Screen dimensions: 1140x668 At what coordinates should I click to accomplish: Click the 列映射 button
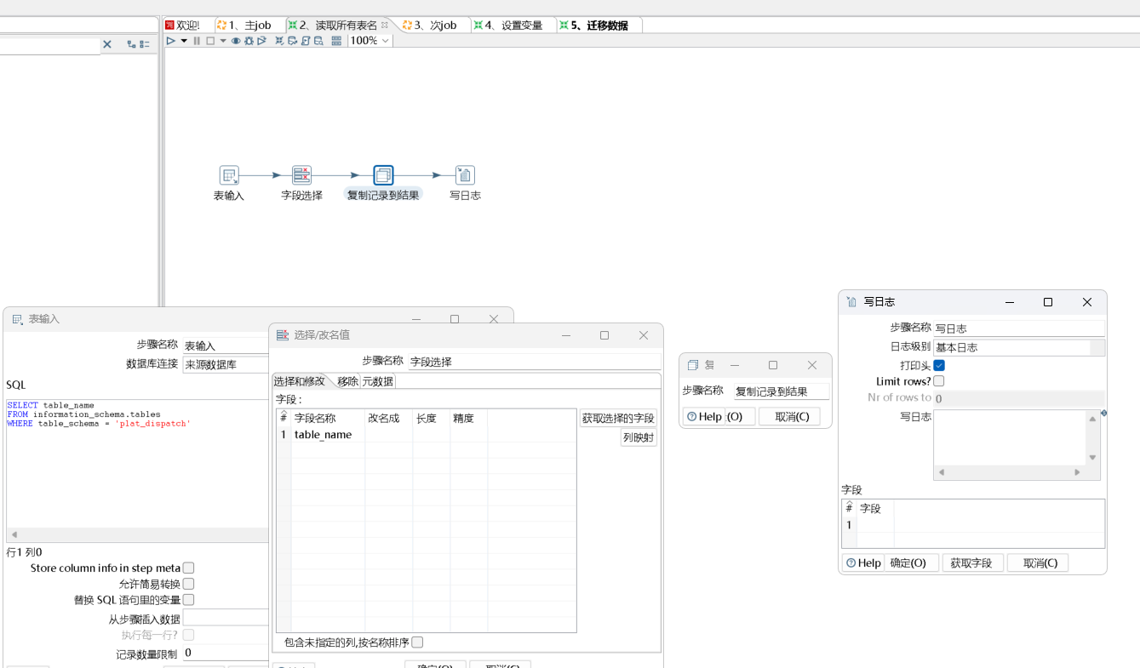coord(639,438)
